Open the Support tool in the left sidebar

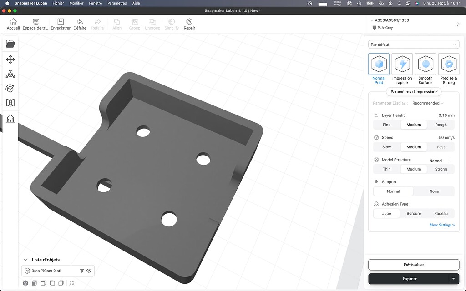point(10,119)
